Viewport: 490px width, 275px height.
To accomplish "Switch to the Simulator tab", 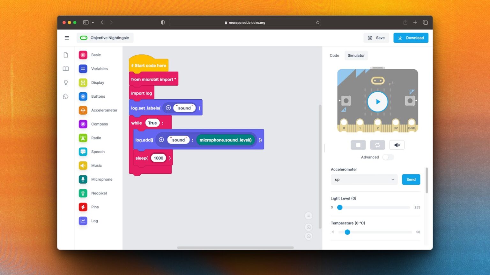I will pos(356,55).
